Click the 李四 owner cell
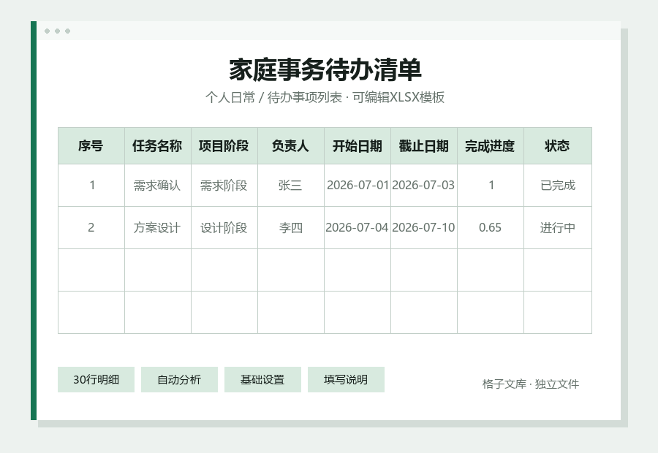Image resolution: width=658 pixels, height=453 pixels. tap(291, 228)
